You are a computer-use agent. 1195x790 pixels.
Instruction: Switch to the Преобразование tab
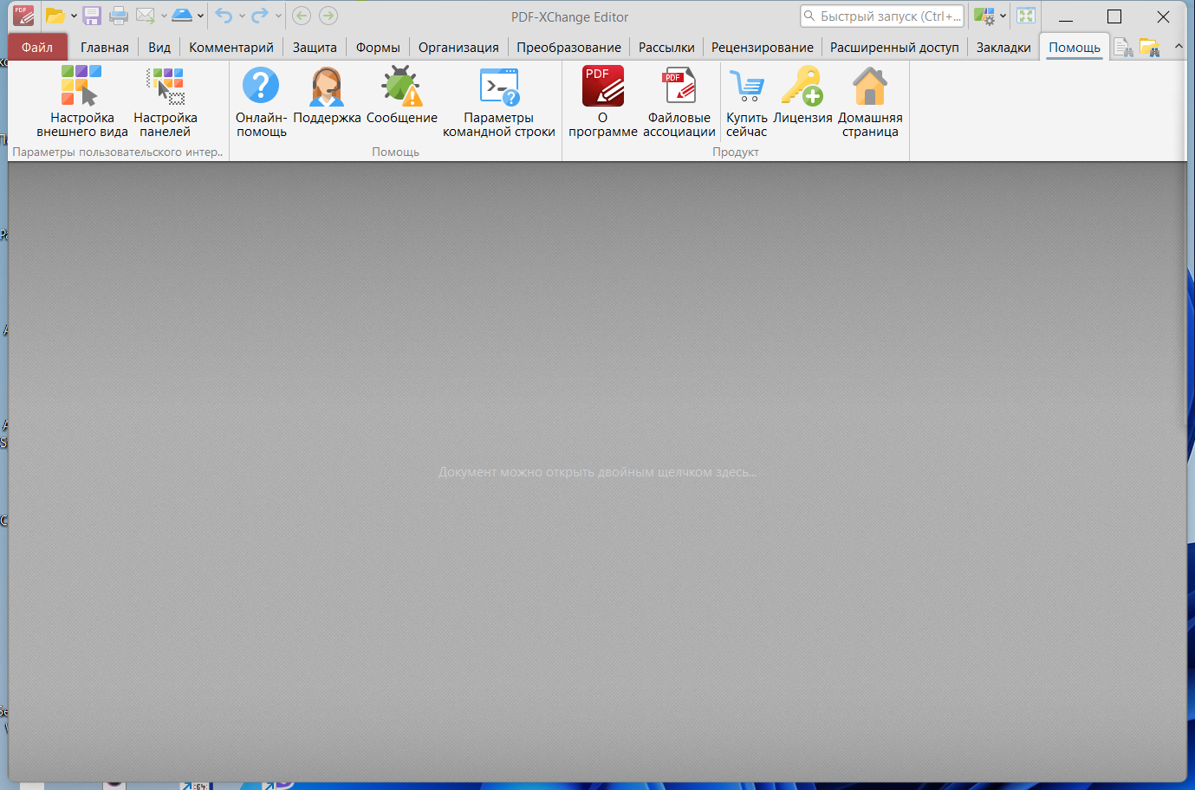coord(568,48)
